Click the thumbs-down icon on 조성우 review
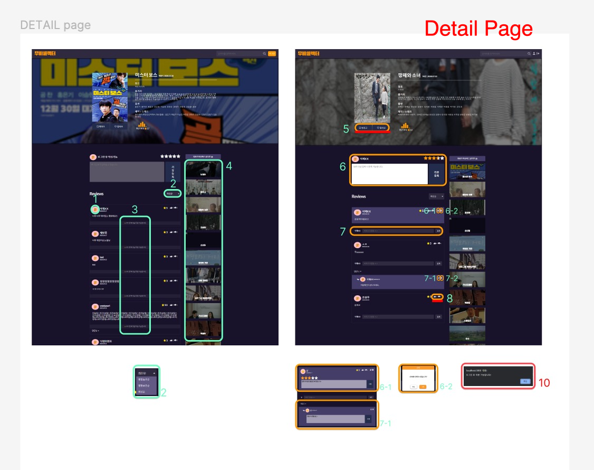 [439, 297]
